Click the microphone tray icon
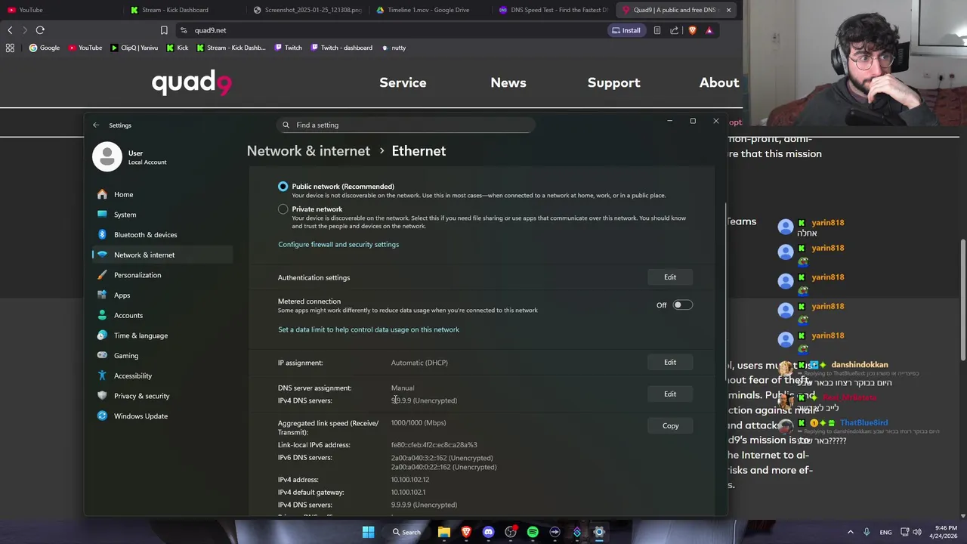The height and width of the screenshot is (544, 967). click(x=867, y=532)
